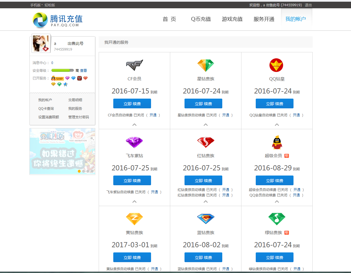The image size is (351, 273).
Task: Switch to 轻松版 in the top bar
Action: click(x=50, y=5)
